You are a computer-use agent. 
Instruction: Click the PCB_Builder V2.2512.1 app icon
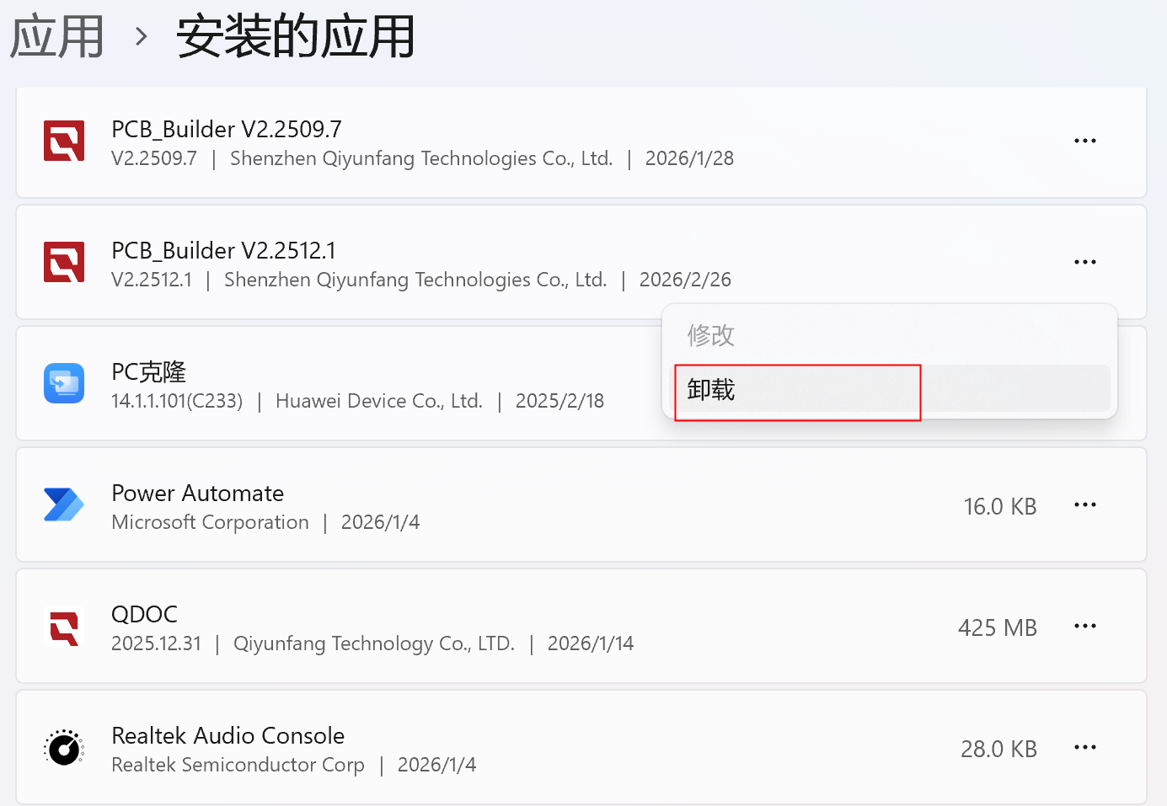[64, 262]
